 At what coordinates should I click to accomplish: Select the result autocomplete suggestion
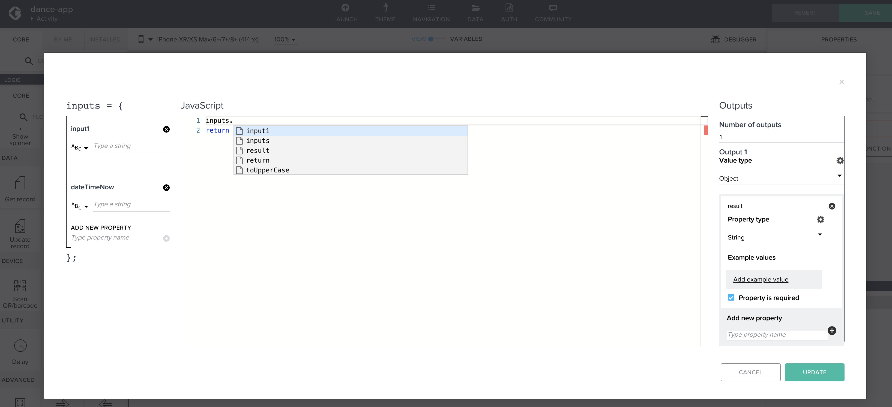(x=351, y=150)
